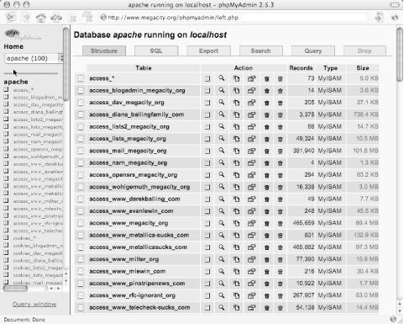404x324 pixels.
Task: Go to the Query tab
Action: tap(313, 50)
